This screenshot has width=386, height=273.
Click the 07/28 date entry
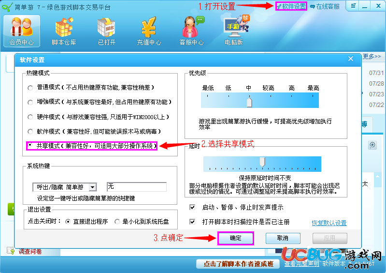(376, 84)
